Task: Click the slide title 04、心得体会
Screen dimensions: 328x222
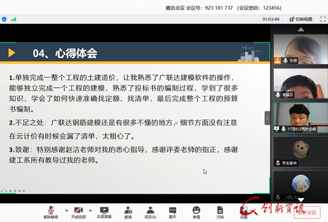Action: [65, 53]
